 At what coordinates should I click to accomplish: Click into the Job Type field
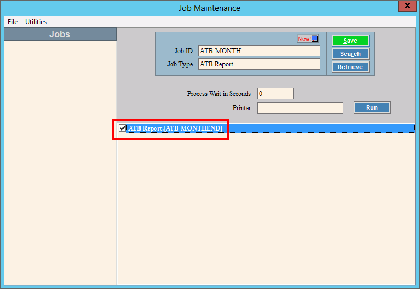point(259,64)
